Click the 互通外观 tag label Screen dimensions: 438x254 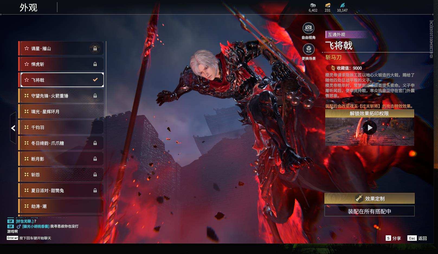pos(337,34)
